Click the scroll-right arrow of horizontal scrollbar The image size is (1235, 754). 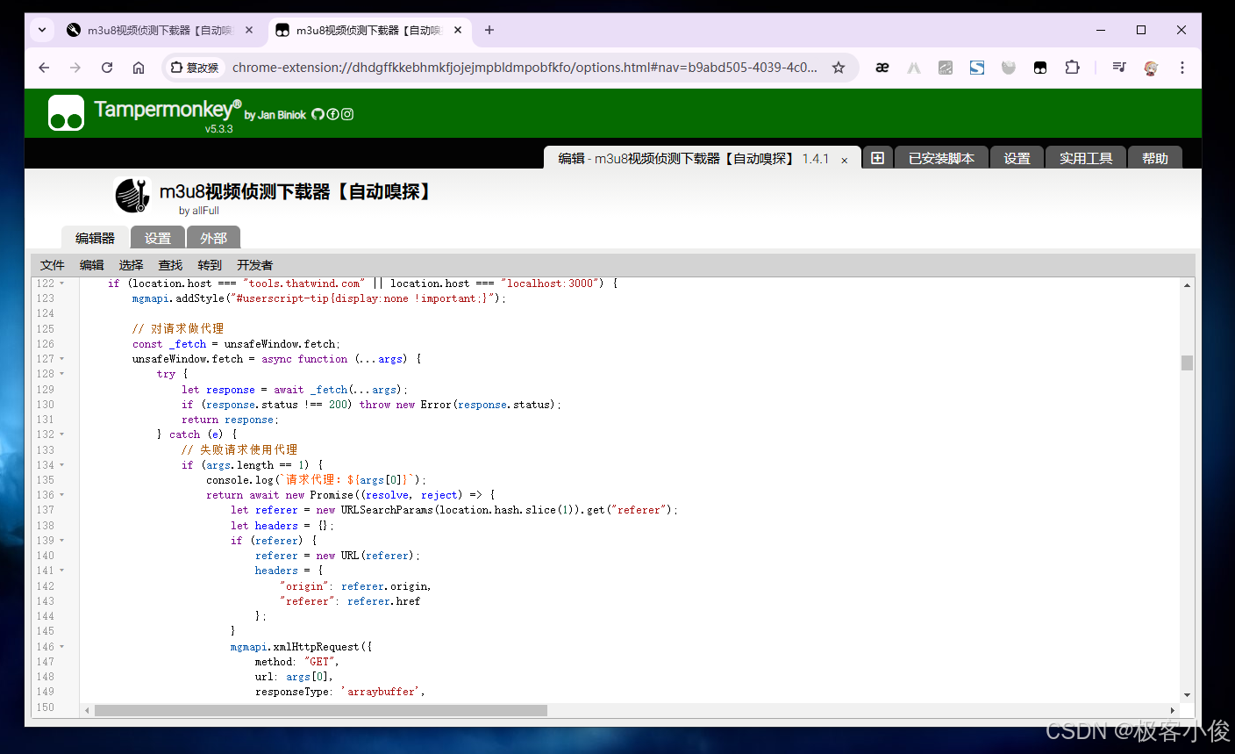tap(1173, 710)
